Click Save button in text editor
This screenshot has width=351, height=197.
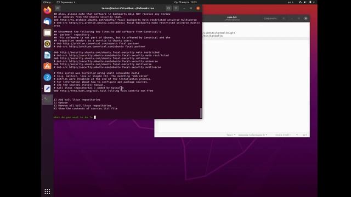coord(270,18)
